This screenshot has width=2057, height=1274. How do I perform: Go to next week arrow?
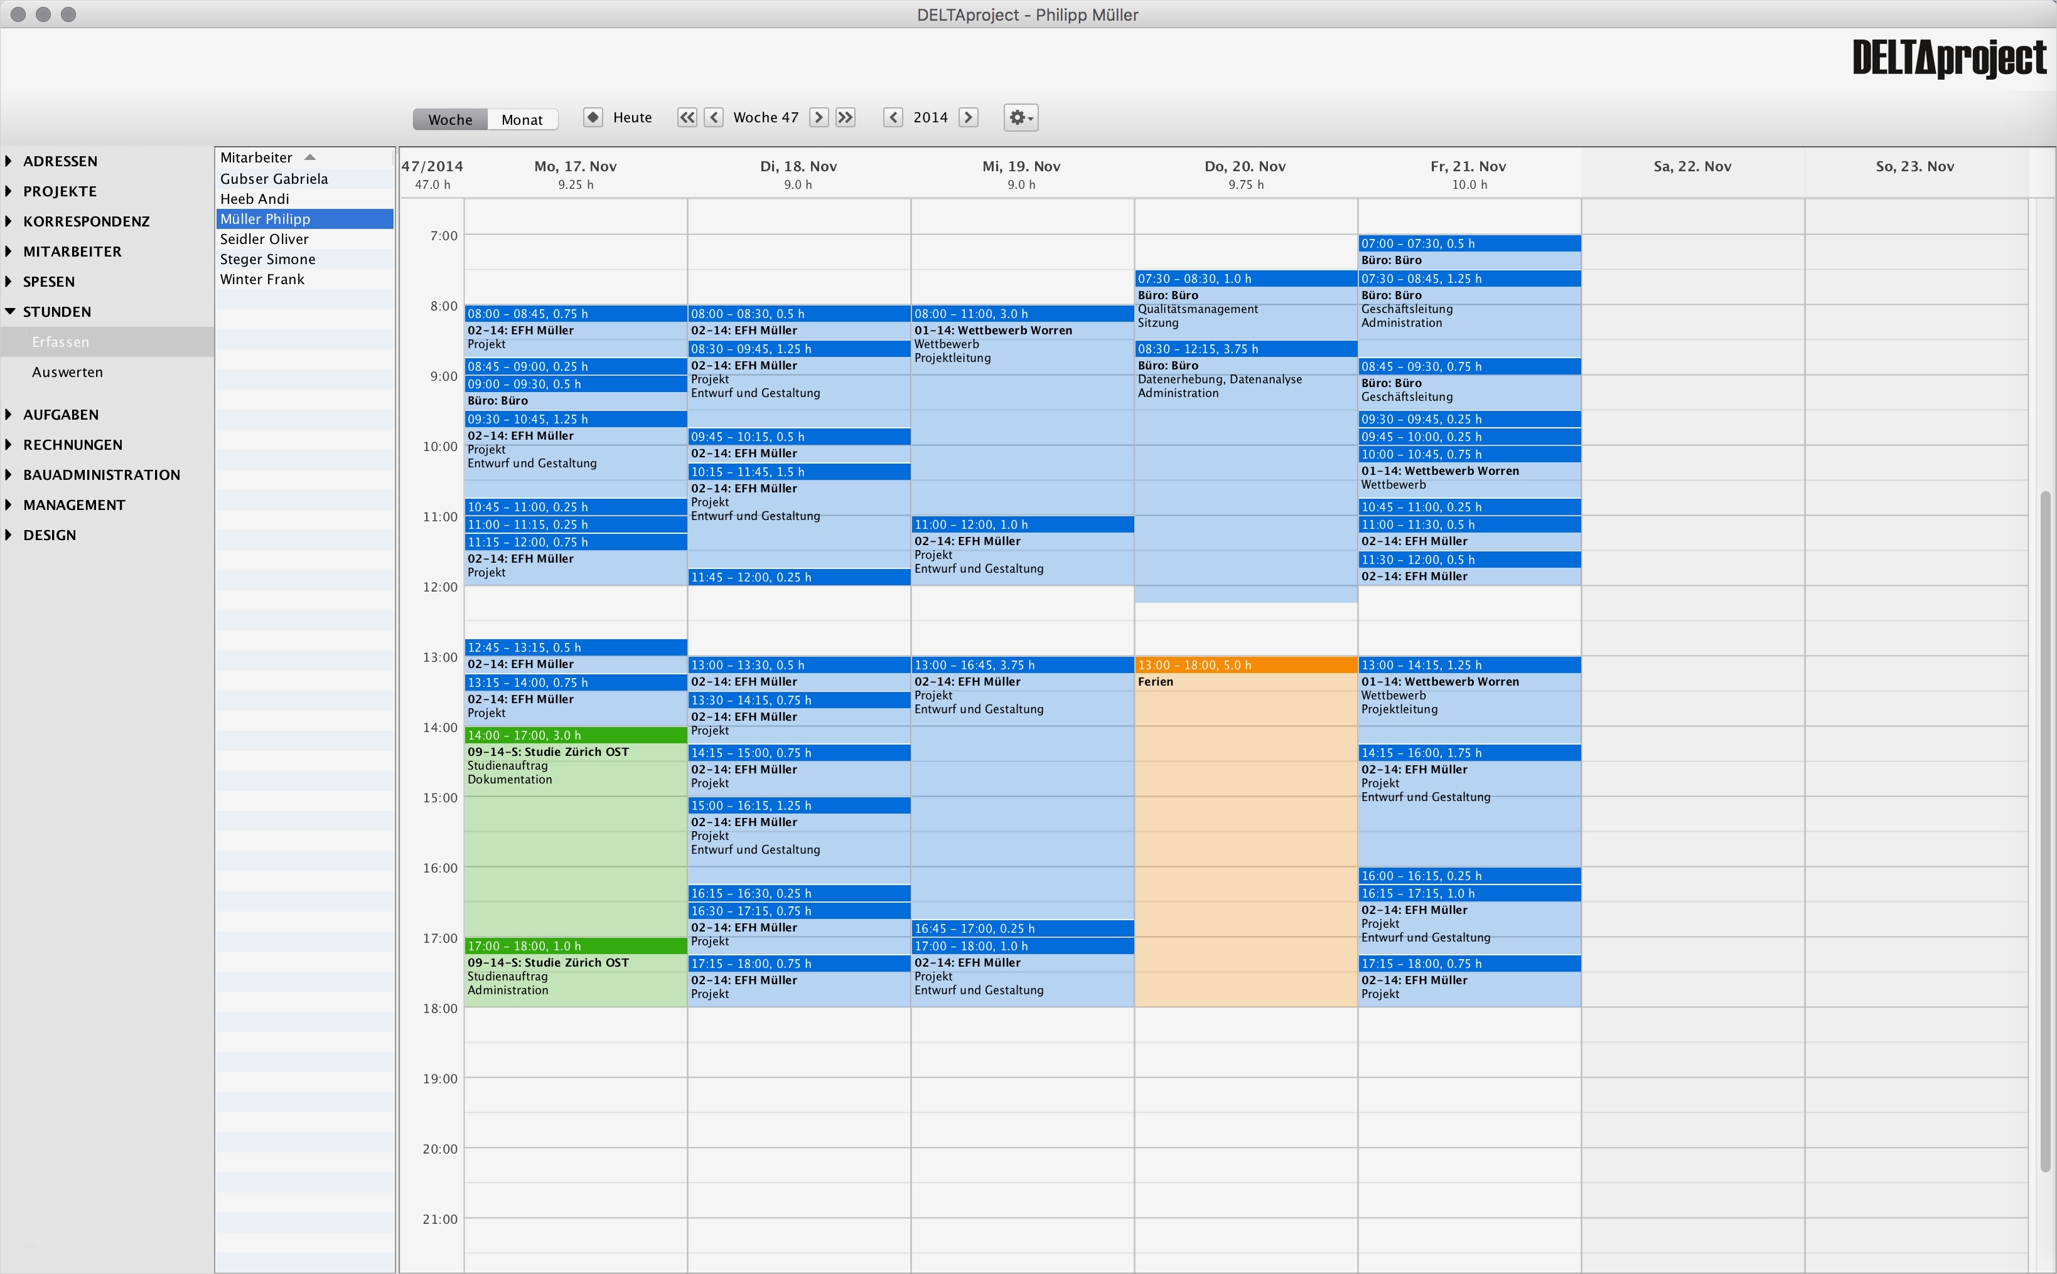pos(819,117)
